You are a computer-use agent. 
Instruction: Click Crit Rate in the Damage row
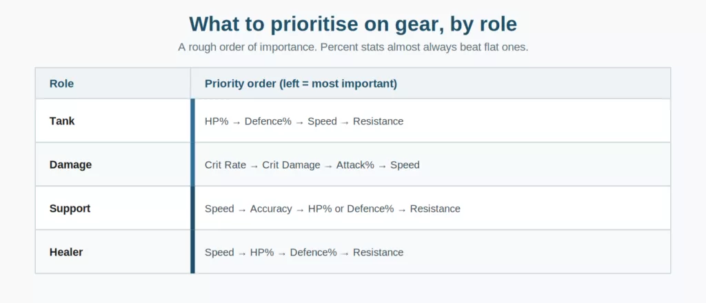225,165
